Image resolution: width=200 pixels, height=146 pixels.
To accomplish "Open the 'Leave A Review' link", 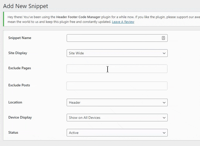I will tap(123, 22).
